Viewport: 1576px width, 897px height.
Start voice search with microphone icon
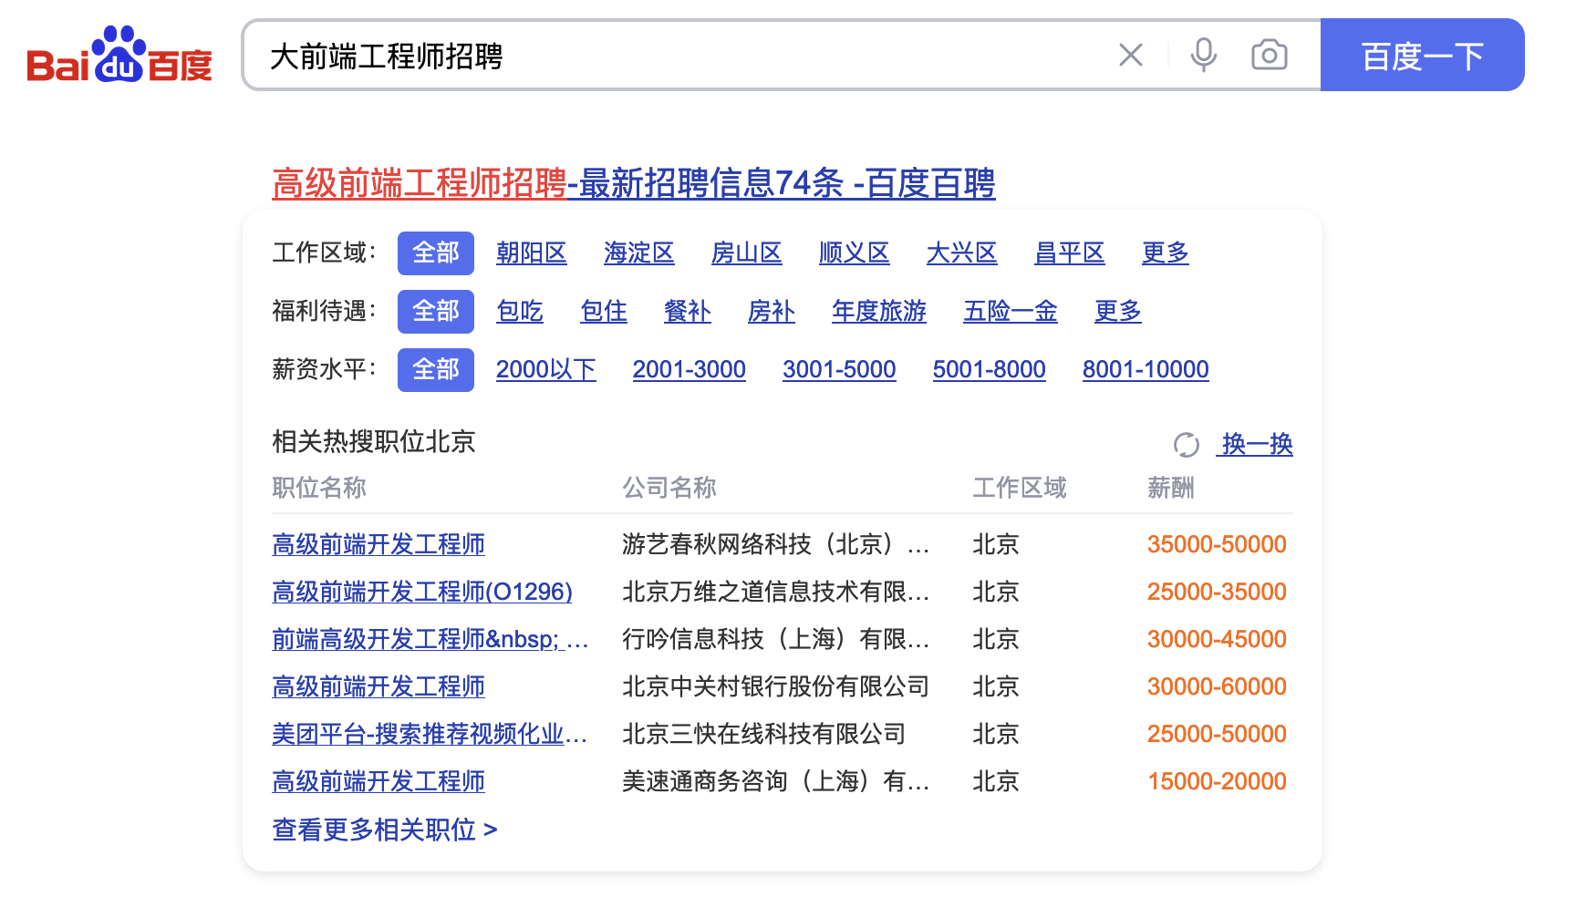click(1203, 56)
